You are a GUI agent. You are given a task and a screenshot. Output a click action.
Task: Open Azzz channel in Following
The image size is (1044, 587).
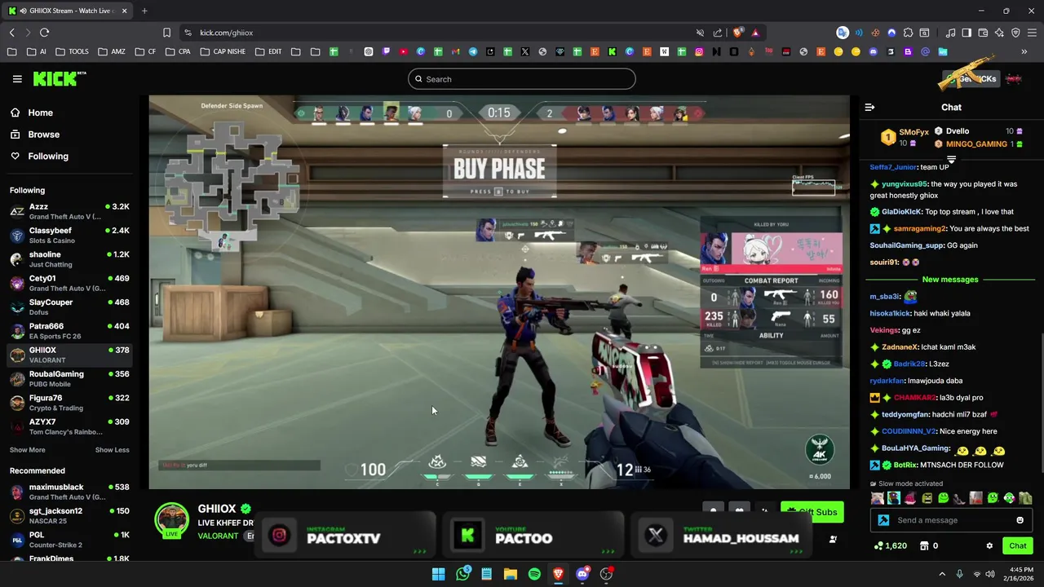(69, 211)
